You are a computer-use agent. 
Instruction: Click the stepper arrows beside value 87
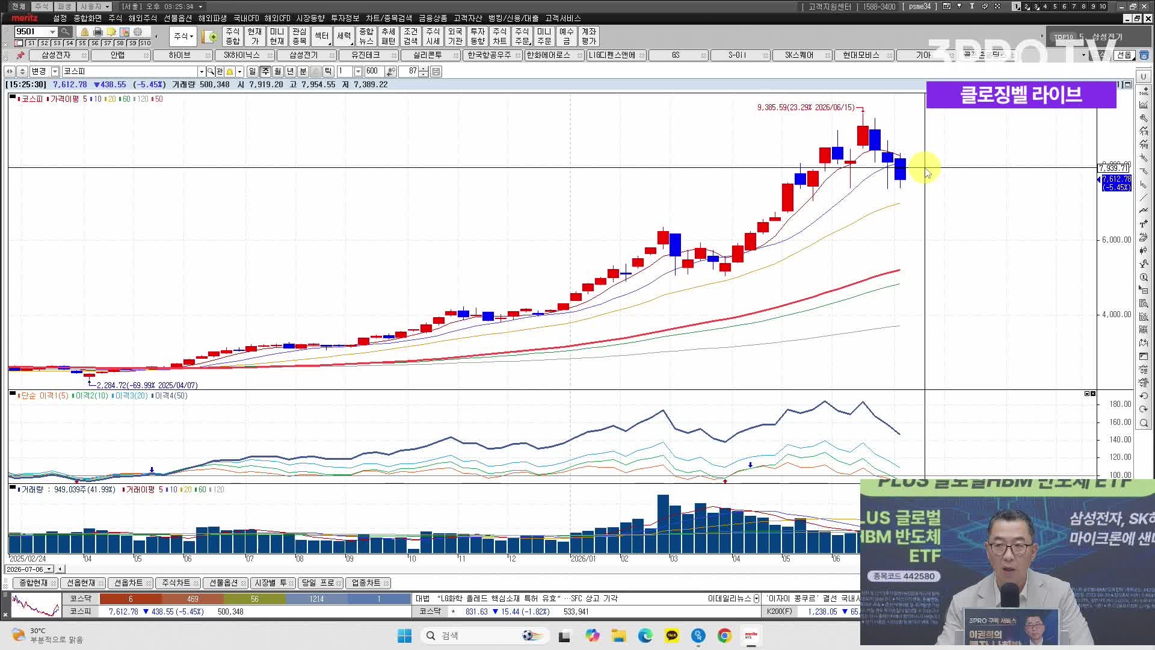coord(423,72)
